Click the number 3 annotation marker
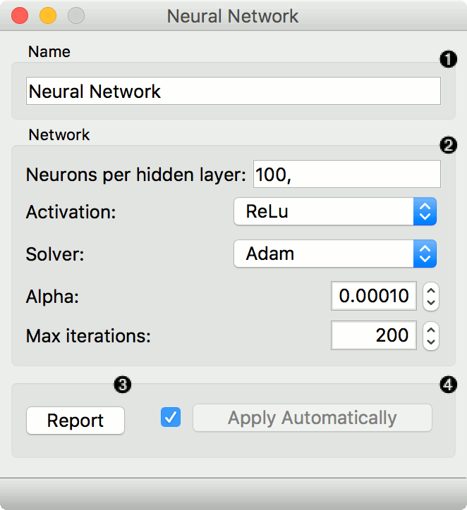This screenshot has height=510, width=467. click(x=123, y=385)
